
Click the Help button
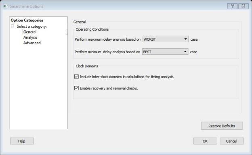[x=22, y=141]
